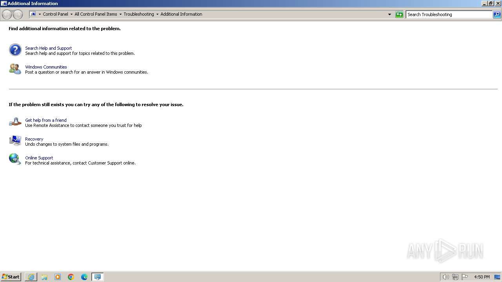Viewport: 502px width, 282px height.
Task: Click 'For technical assistance, contact Customer Support' text
Action: [x=80, y=163]
